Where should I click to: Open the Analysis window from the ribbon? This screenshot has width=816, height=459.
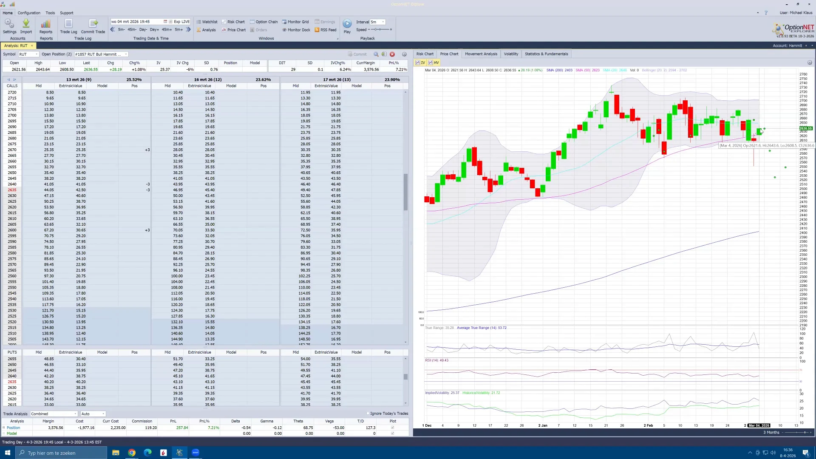click(x=206, y=30)
